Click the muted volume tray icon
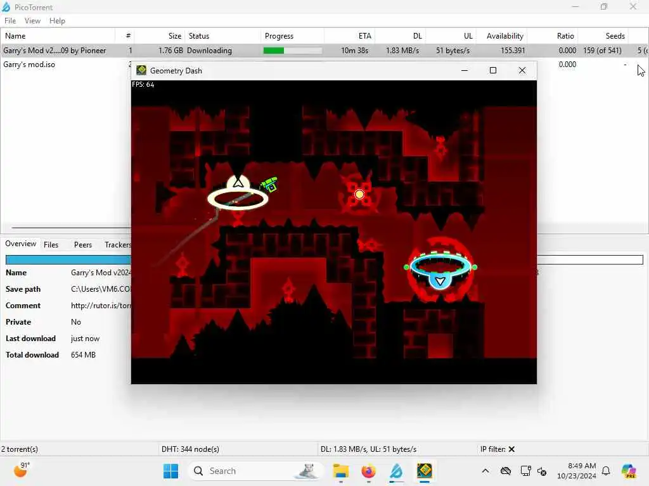Image resolution: width=649 pixels, height=486 pixels. (x=542, y=471)
